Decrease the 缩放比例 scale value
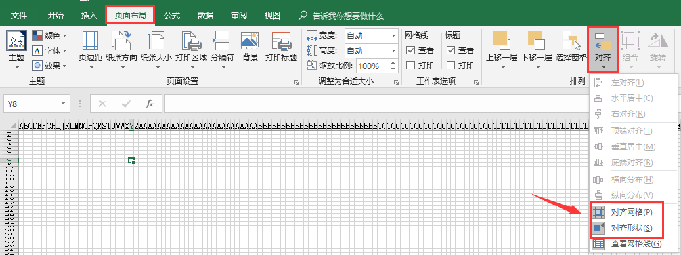The width and height of the screenshot is (681, 255). pyautogui.click(x=393, y=69)
